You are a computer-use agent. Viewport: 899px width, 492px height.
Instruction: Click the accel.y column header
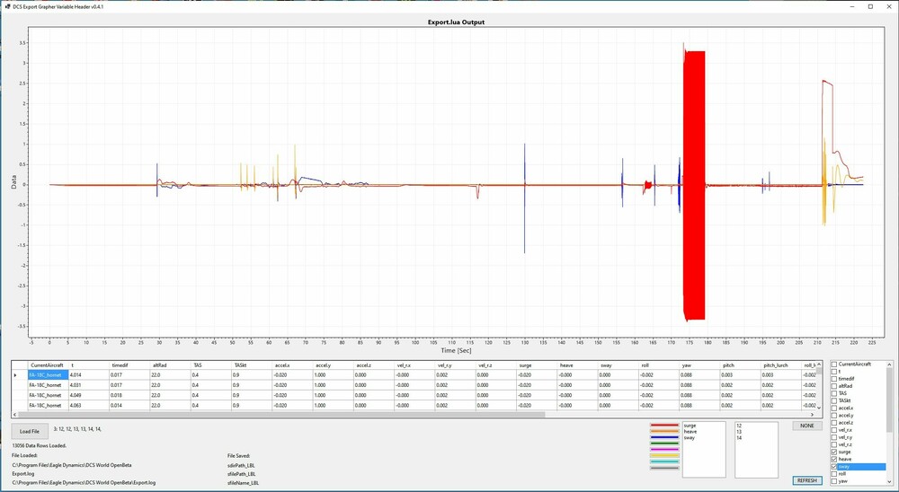pos(334,365)
